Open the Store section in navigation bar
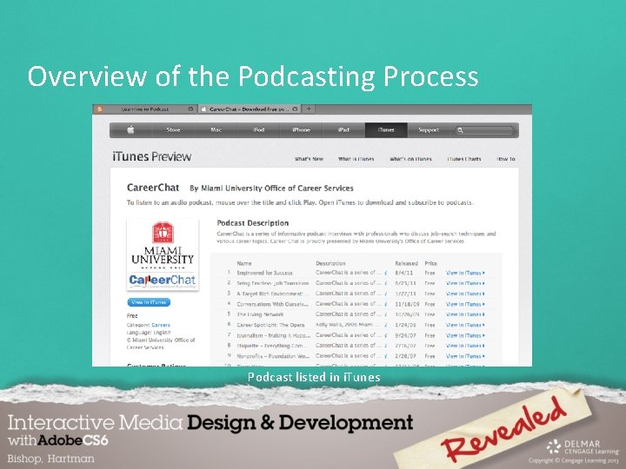Viewport: 626px width, 469px height. pyautogui.click(x=173, y=129)
